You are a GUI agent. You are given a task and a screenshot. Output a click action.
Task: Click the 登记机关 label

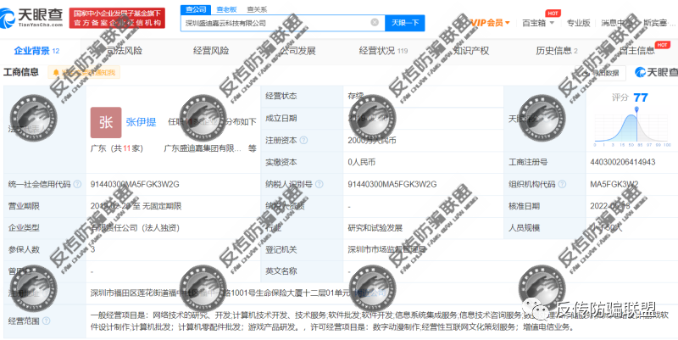pyautogui.click(x=281, y=249)
